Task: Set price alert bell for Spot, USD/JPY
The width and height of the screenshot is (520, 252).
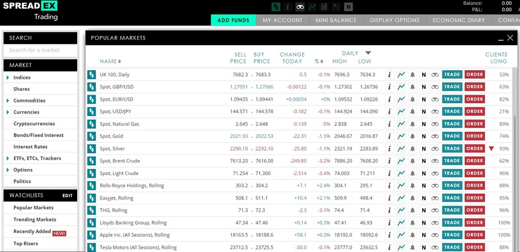Action: [412, 112]
